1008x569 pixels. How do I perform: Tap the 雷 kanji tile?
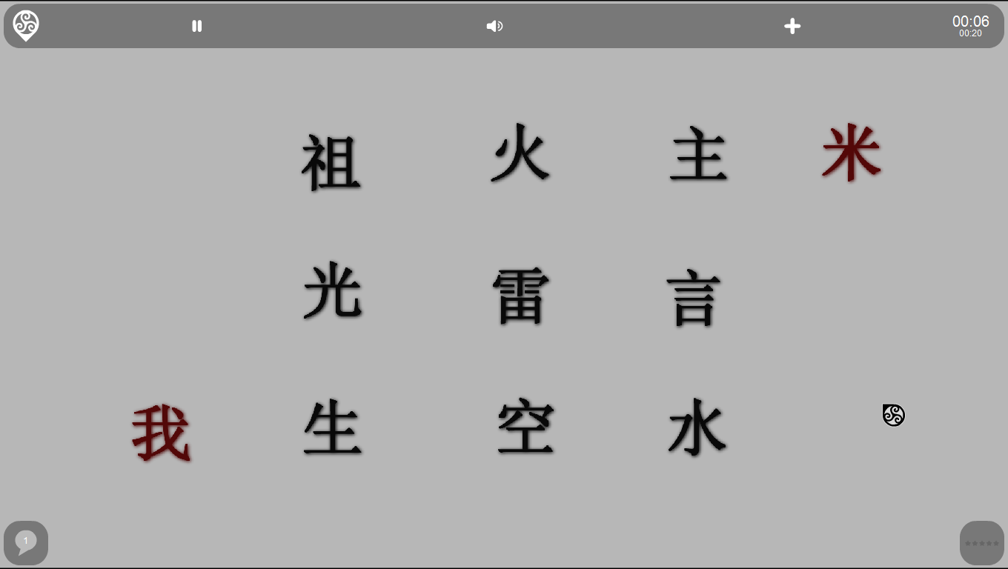[x=522, y=296]
